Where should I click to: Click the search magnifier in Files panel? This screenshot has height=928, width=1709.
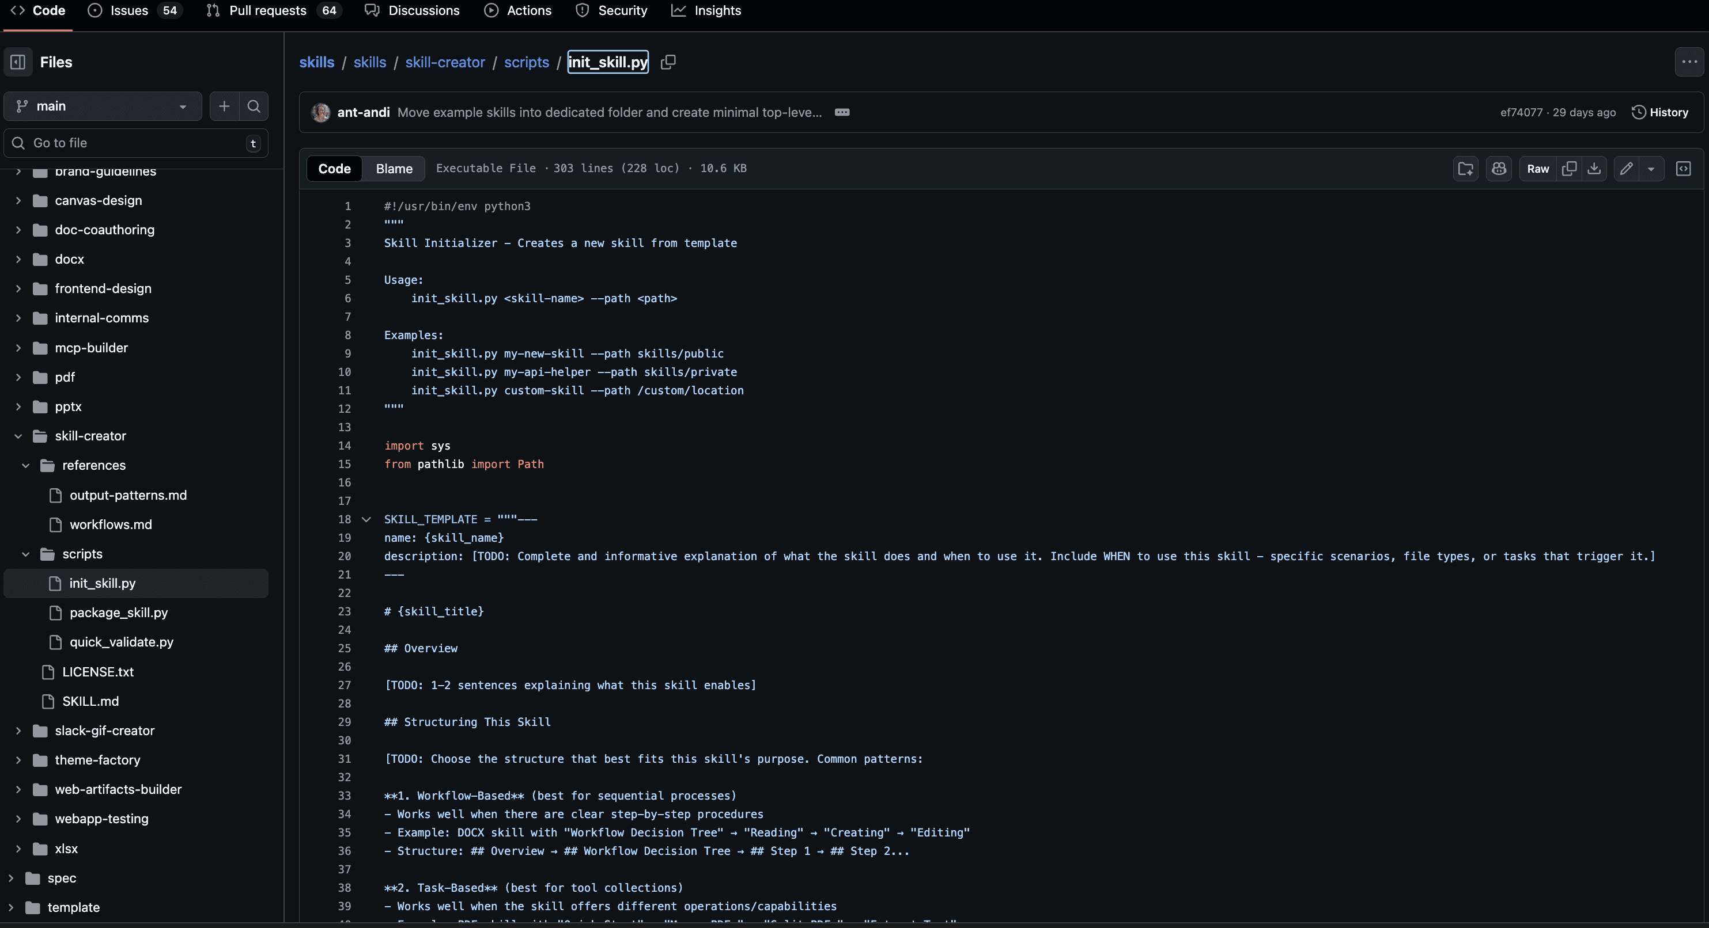point(254,106)
